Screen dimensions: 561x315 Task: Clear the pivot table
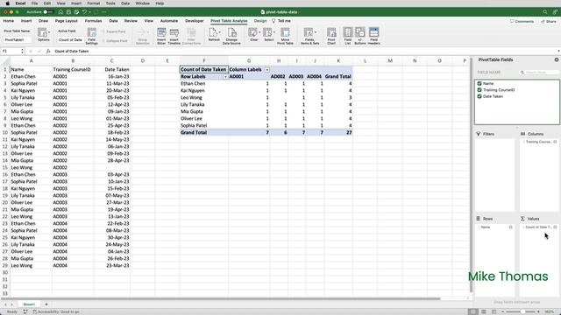pos(253,35)
